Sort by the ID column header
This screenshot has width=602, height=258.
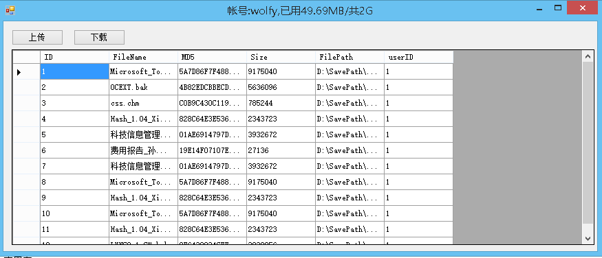(74, 57)
